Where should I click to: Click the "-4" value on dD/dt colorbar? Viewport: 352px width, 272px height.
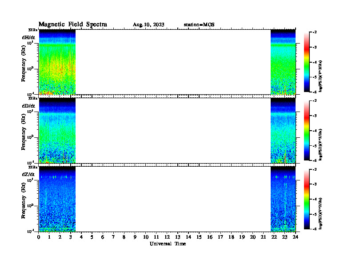click(315, 131)
